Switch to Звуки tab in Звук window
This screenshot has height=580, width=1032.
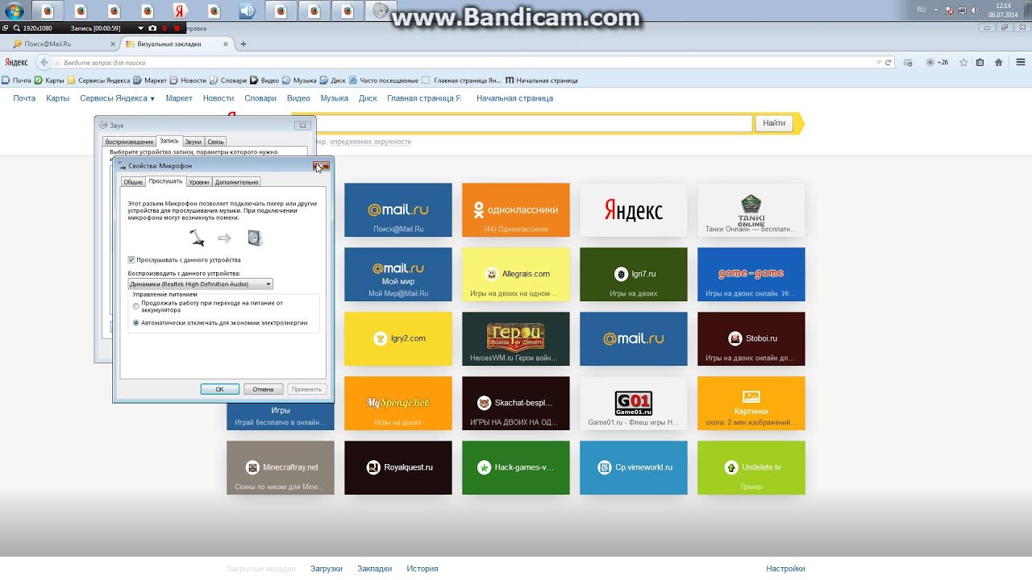pos(193,142)
